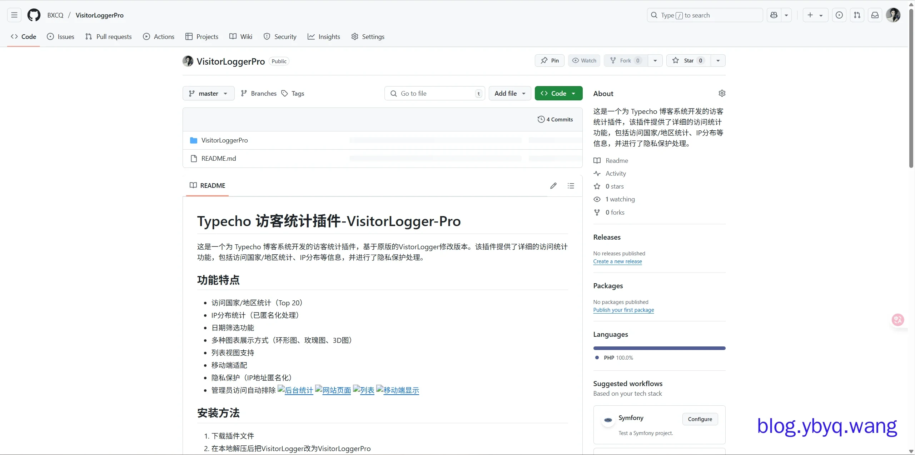
Task: Open the Security tab
Action: pos(280,36)
